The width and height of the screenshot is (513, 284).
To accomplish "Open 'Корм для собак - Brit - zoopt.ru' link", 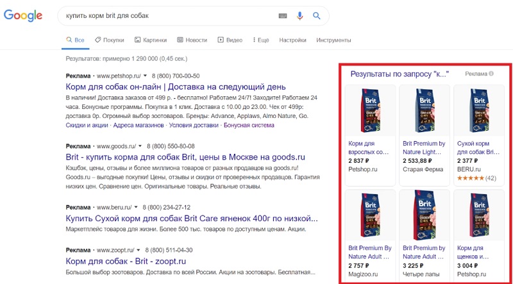I will 126,261.
